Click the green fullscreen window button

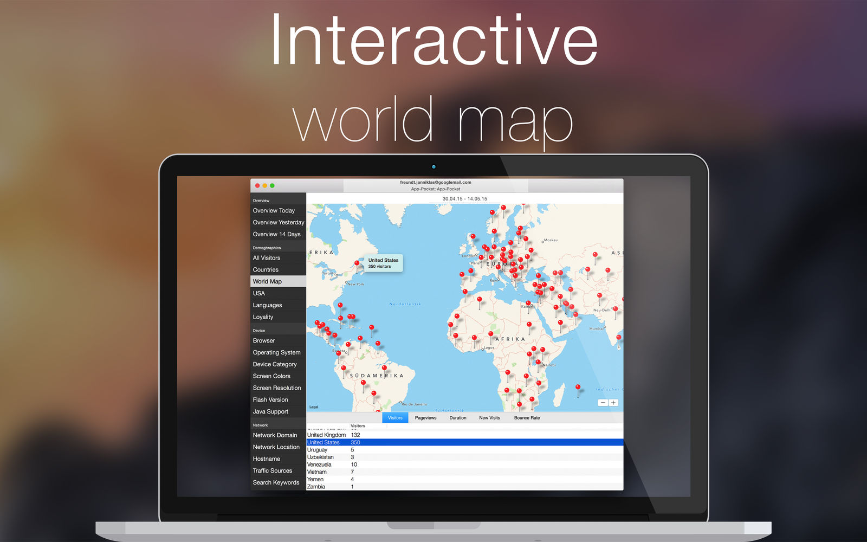[272, 185]
